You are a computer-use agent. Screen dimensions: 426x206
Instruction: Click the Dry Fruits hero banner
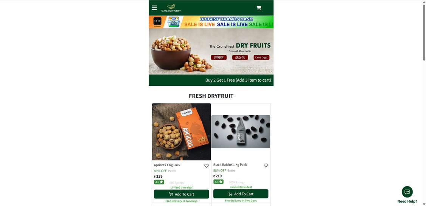pyautogui.click(x=211, y=51)
